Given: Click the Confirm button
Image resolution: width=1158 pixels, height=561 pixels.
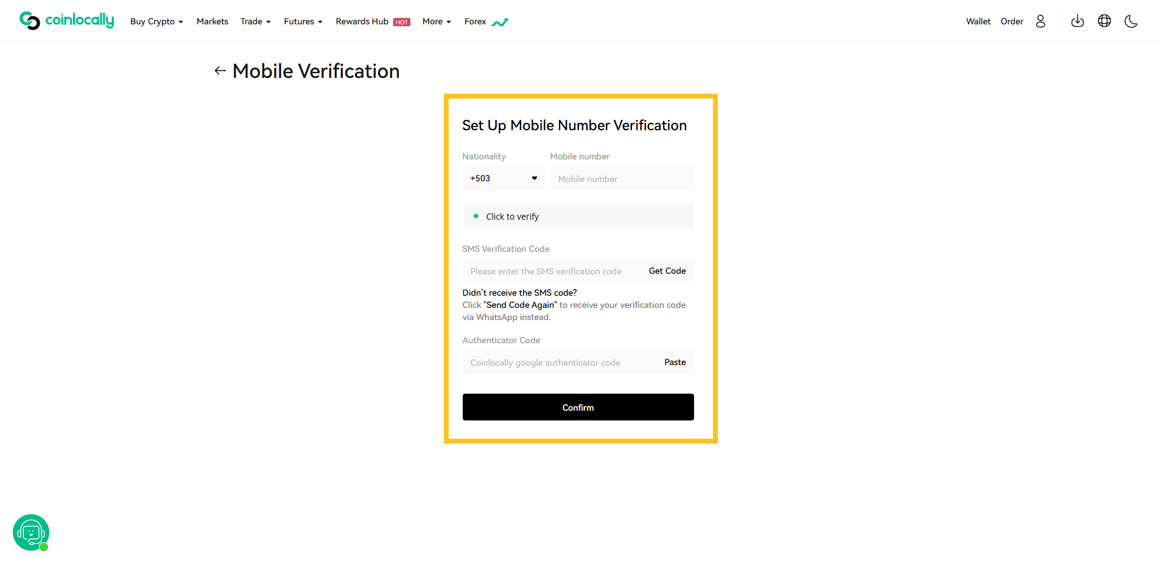Looking at the screenshot, I should [578, 407].
